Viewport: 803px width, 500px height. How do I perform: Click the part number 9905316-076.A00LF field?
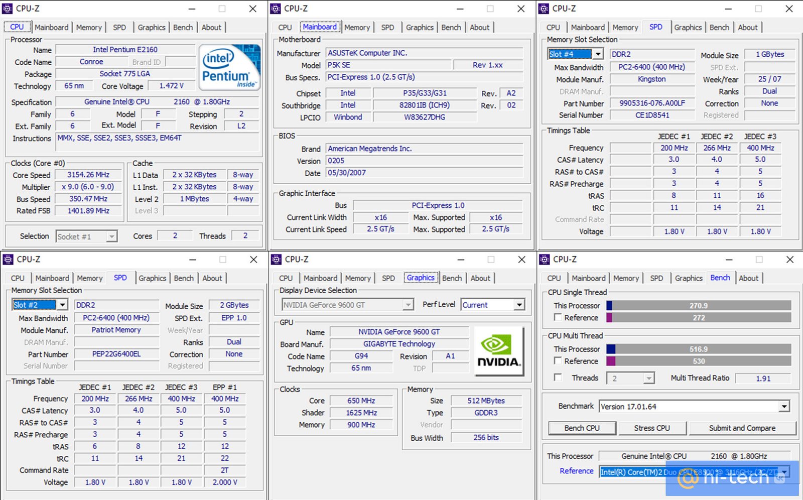pos(652,103)
